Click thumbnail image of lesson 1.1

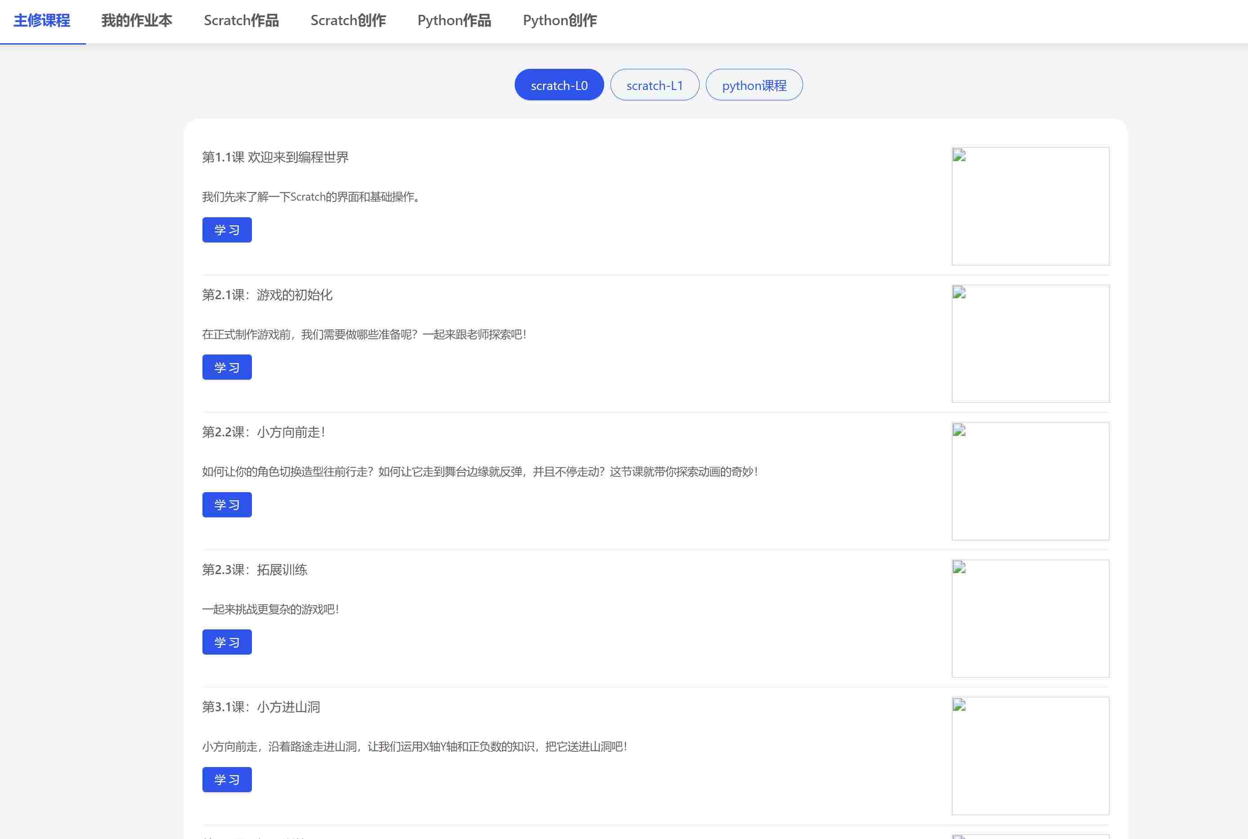[x=1030, y=206]
